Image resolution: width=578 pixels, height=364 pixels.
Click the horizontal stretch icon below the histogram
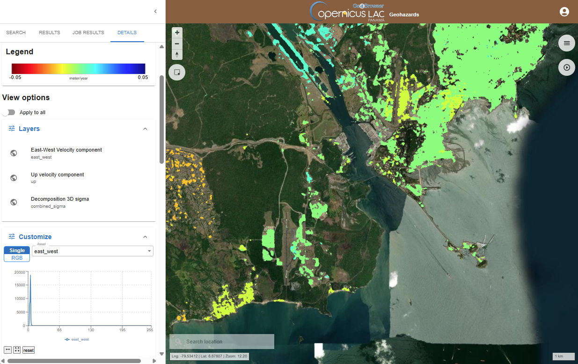pyautogui.click(x=7, y=350)
